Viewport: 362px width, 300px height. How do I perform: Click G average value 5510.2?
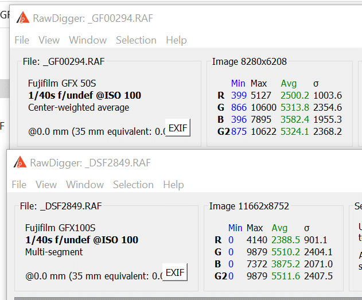coord(286,252)
